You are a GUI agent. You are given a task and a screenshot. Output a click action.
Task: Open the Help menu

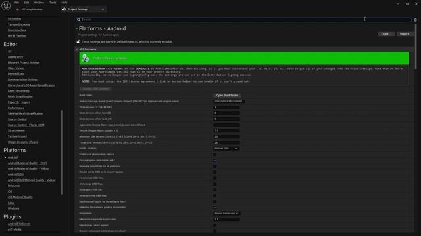(64, 3)
